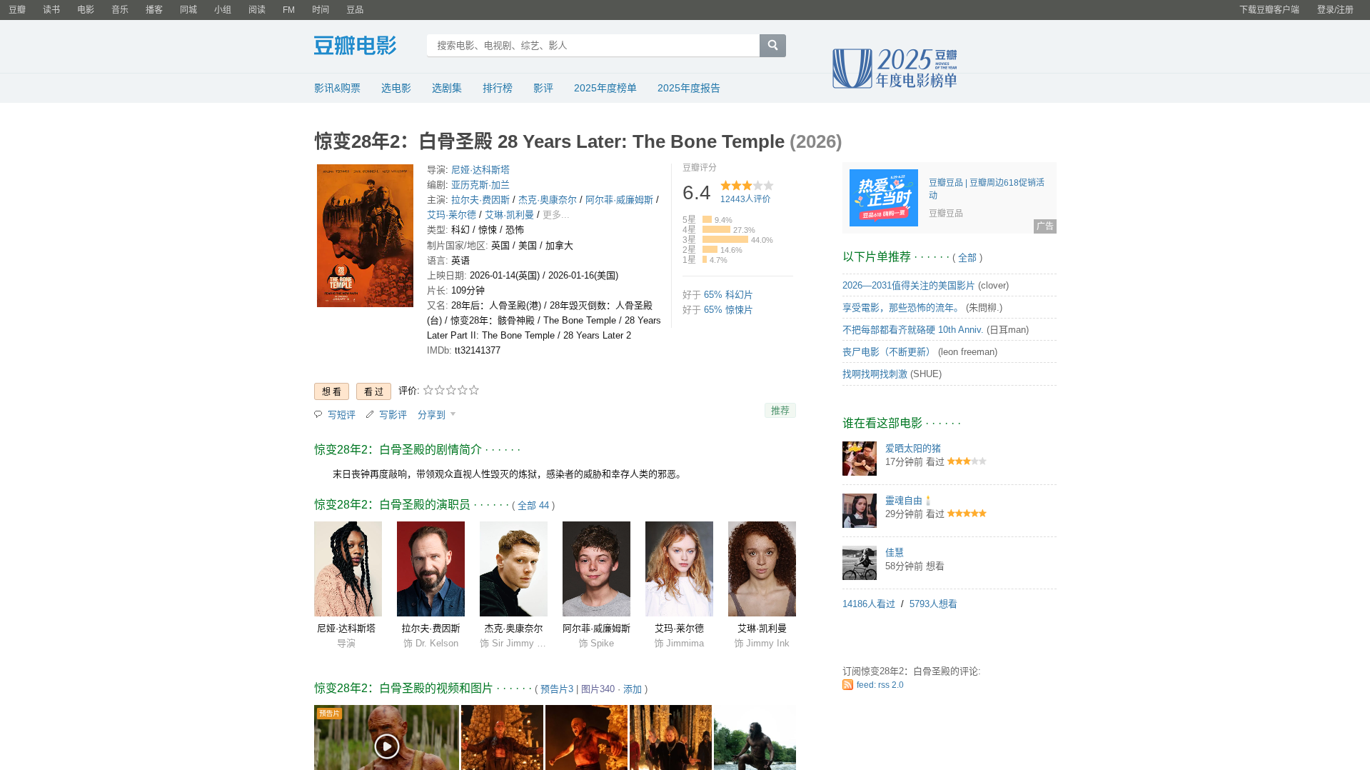1370x770 pixels.
Task: Rate the film one star
Action: click(428, 390)
